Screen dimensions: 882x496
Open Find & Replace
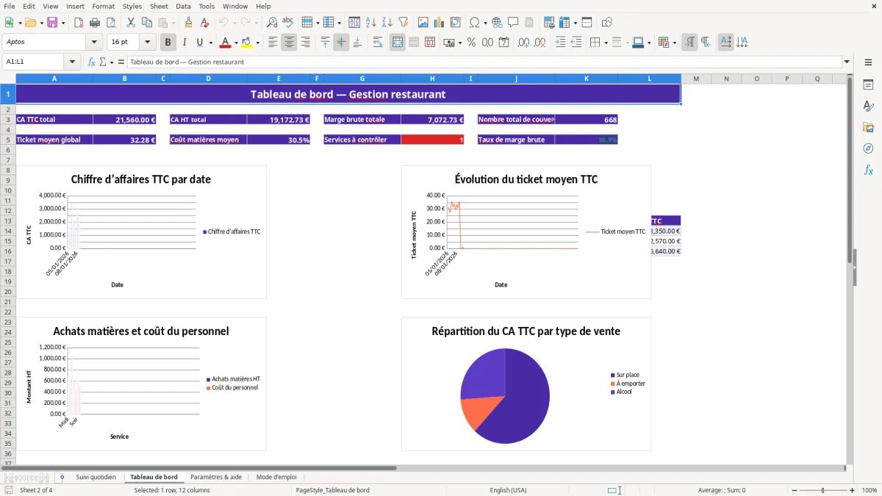pyautogui.click(x=272, y=23)
